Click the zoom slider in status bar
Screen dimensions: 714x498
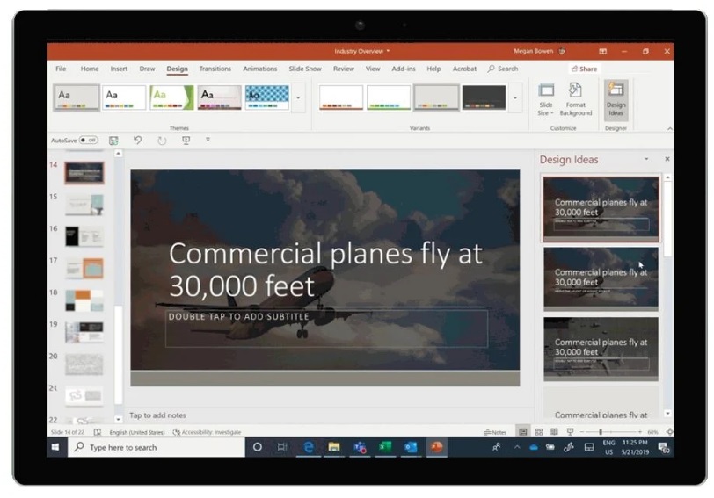[x=601, y=432]
